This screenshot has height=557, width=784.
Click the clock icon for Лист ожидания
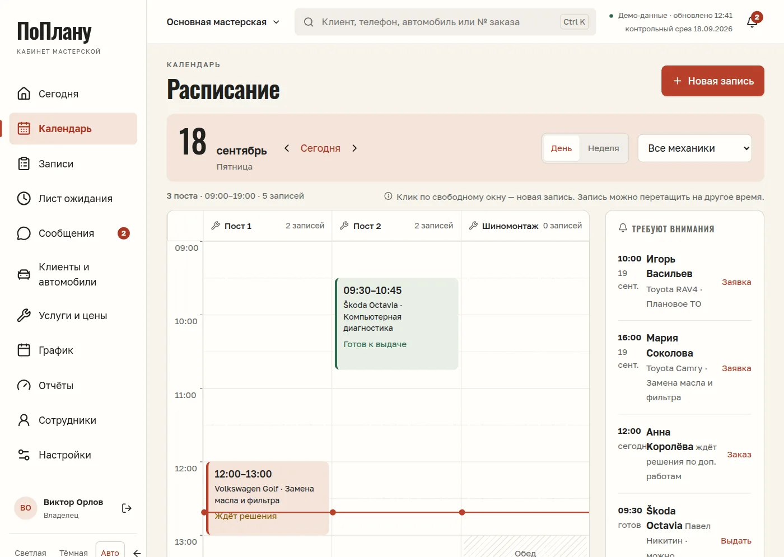click(x=24, y=198)
